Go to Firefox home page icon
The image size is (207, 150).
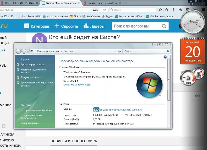[x=181, y=10]
